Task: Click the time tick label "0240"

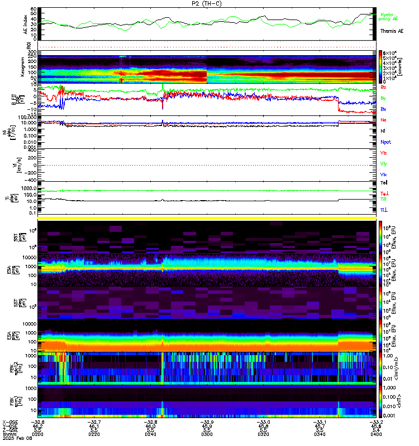Action: (150, 434)
